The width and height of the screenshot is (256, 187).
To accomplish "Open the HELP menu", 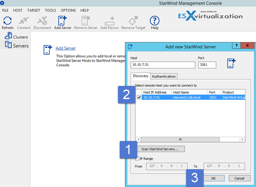I will point(85,10).
